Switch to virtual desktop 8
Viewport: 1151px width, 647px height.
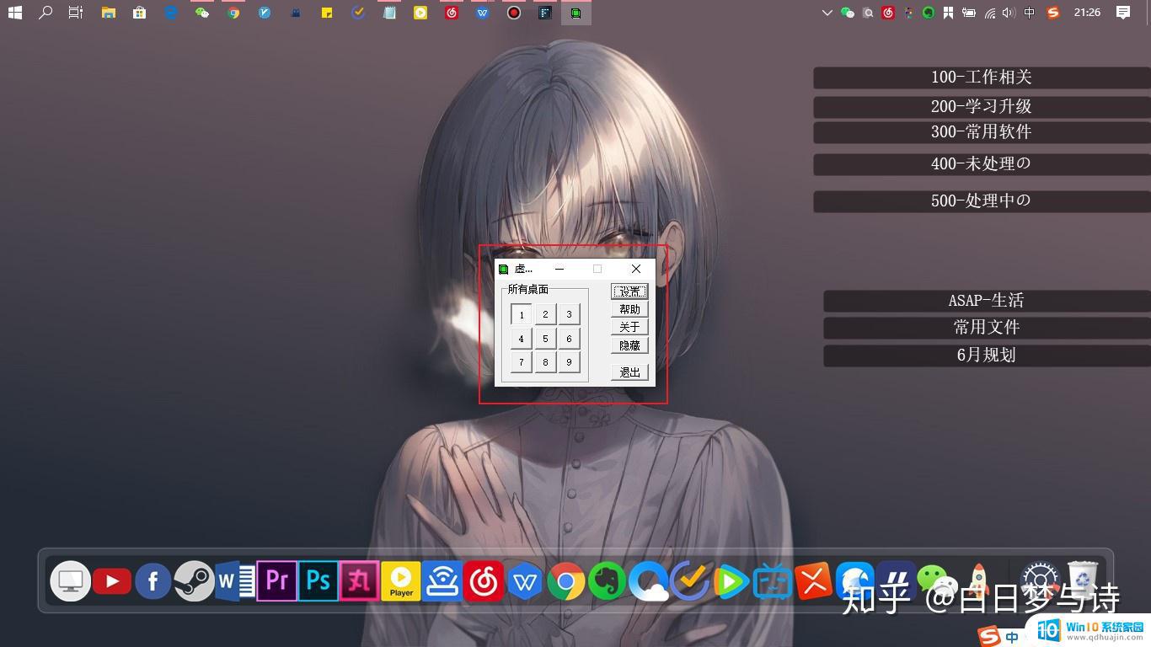pyautogui.click(x=545, y=362)
